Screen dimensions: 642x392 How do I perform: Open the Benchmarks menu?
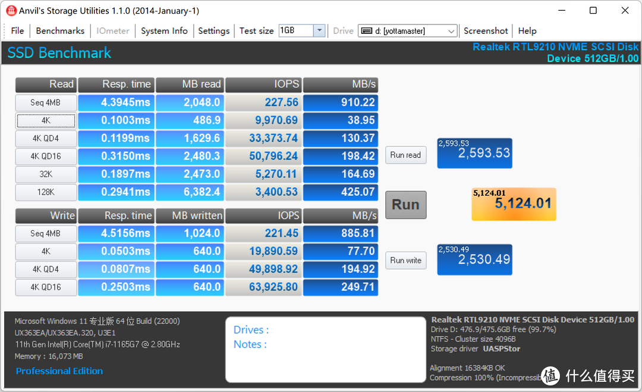tap(60, 31)
